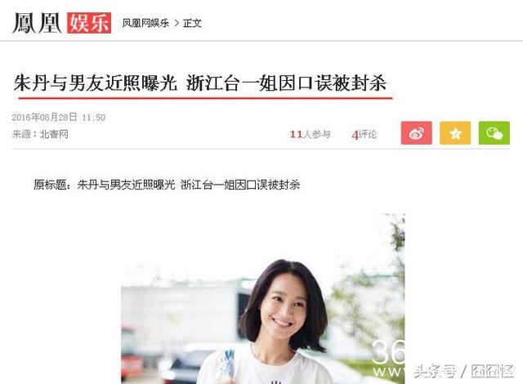Click the 11:50 publish time

pyautogui.click(x=94, y=118)
